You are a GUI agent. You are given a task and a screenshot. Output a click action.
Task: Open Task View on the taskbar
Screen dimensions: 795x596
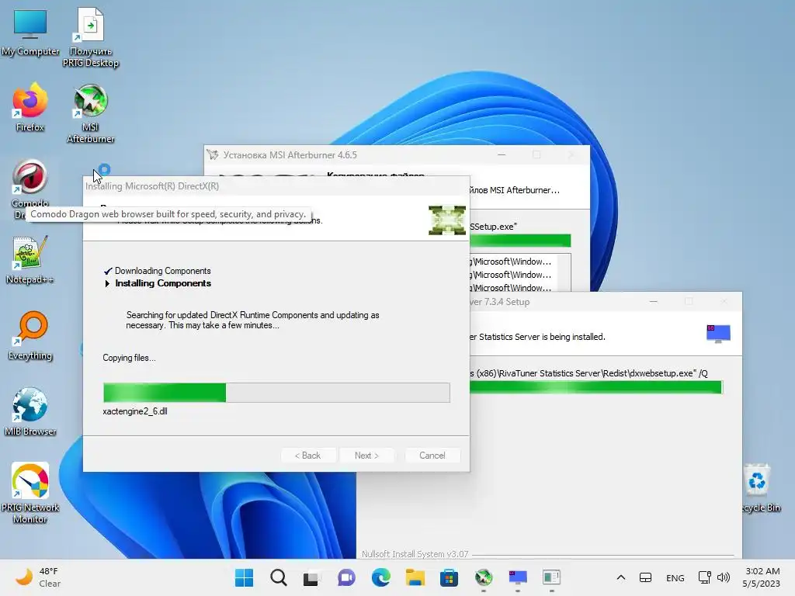tap(312, 577)
